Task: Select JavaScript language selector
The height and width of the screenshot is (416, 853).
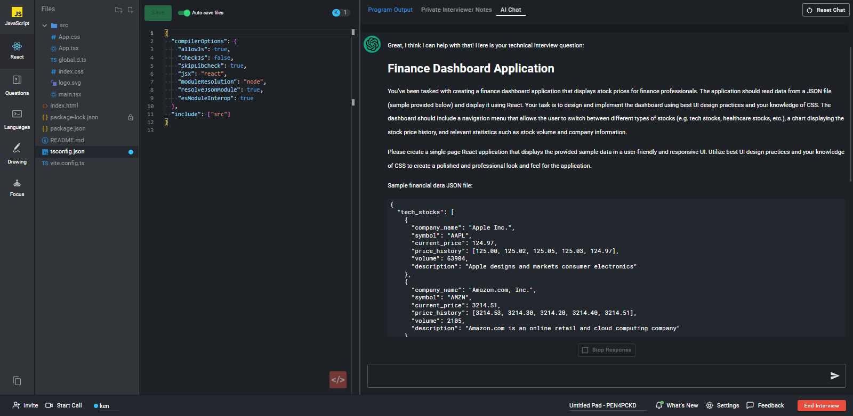Action: (x=17, y=17)
